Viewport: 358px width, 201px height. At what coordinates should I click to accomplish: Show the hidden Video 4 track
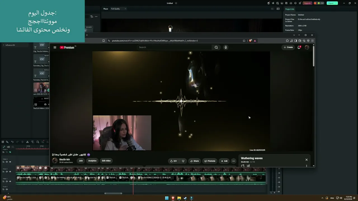pyautogui.click(x=10, y=152)
